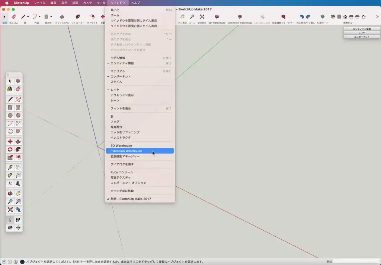
Task: Select Make Component tool in floating palette
Action: (x=18, y=81)
